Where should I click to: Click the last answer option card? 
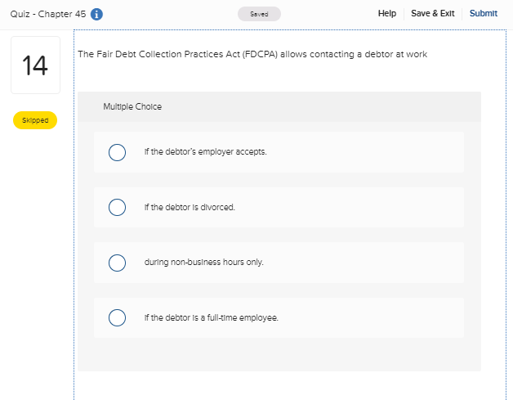coord(279,317)
